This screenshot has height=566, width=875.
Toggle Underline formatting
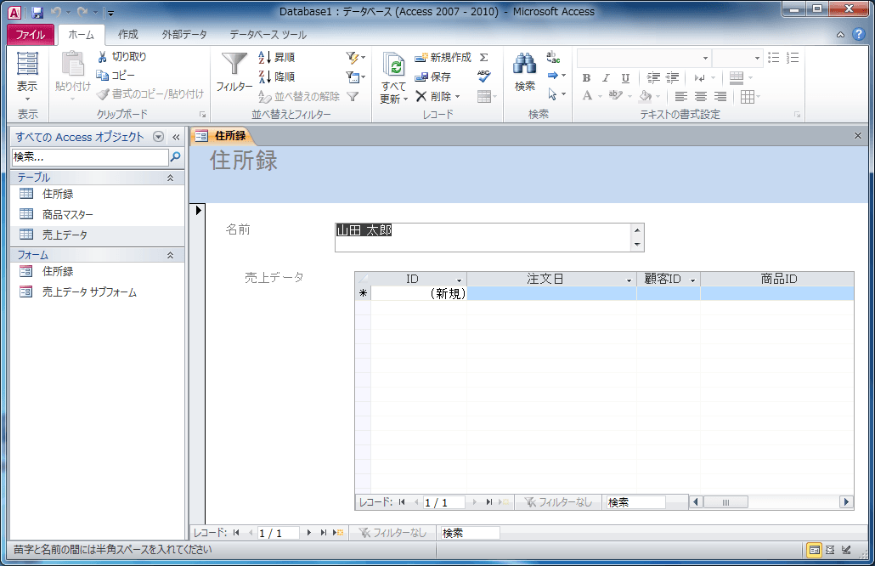point(625,77)
